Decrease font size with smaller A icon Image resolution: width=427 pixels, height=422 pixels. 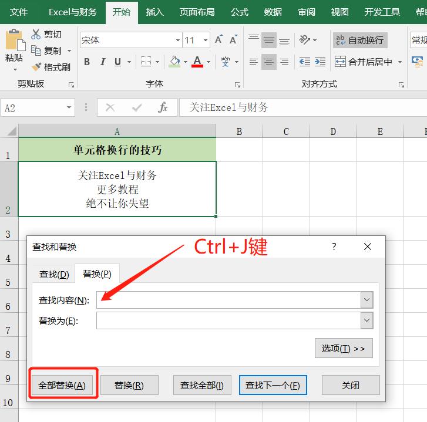(233, 40)
